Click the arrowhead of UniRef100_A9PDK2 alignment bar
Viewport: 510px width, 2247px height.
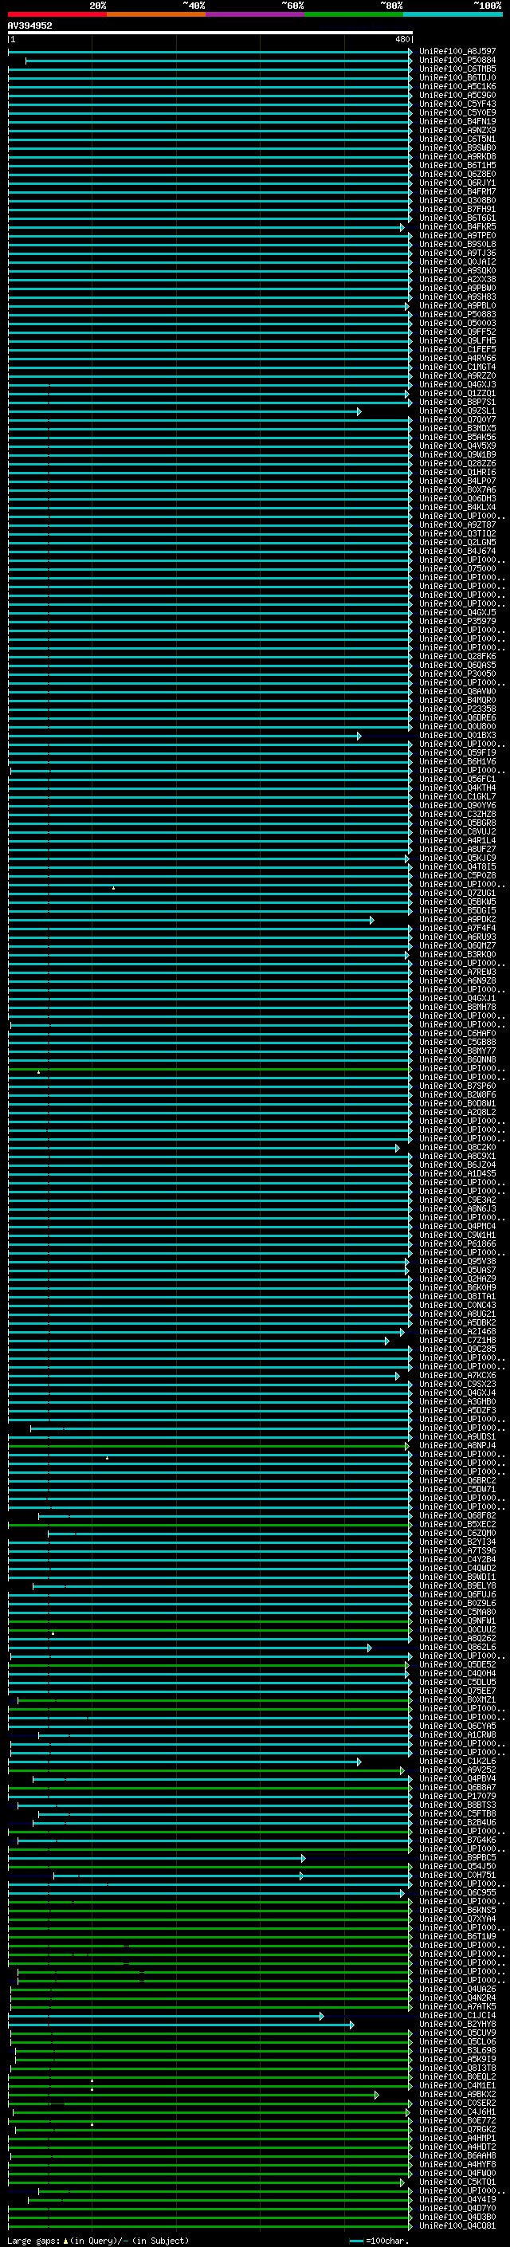click(371, 921)
